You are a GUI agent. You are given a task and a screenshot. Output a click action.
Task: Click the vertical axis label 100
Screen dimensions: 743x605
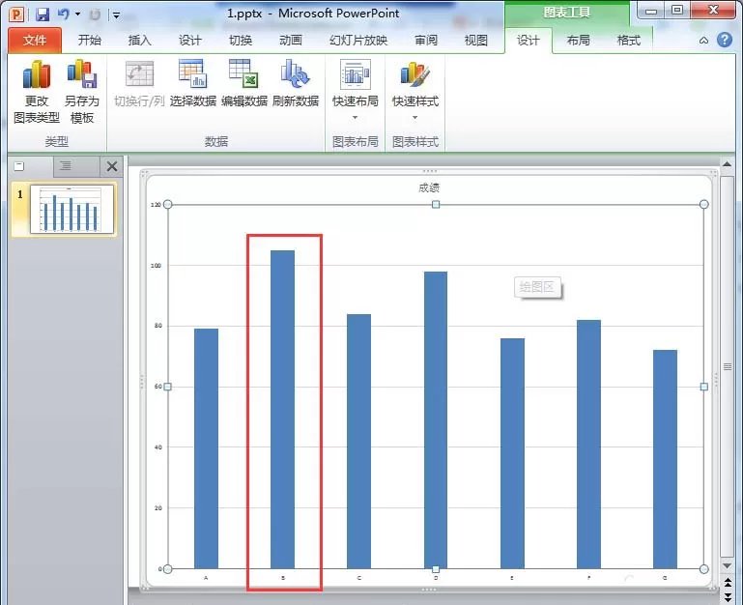[156, 266]
